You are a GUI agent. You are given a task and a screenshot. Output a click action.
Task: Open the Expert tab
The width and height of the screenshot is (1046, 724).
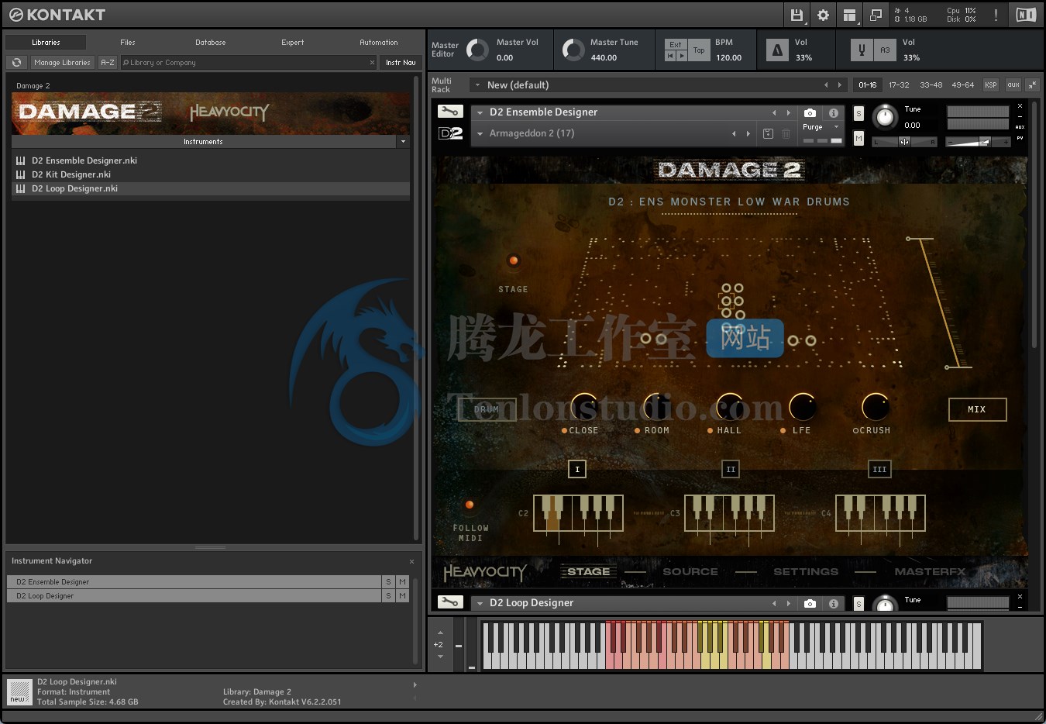293,43
